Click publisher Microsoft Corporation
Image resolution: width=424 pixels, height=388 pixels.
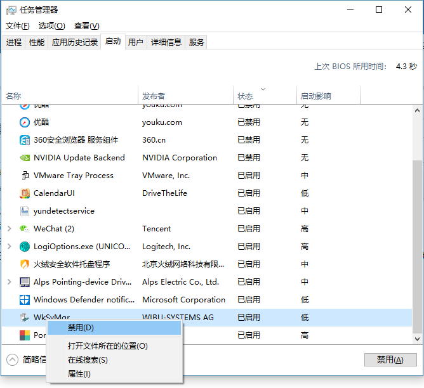click(183, 300)
